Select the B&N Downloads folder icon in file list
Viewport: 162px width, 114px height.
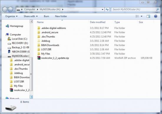click(39, 45)
